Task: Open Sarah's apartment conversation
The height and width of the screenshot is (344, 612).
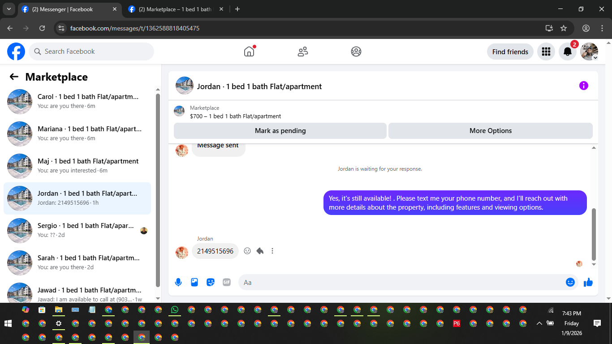Action: 77,262
